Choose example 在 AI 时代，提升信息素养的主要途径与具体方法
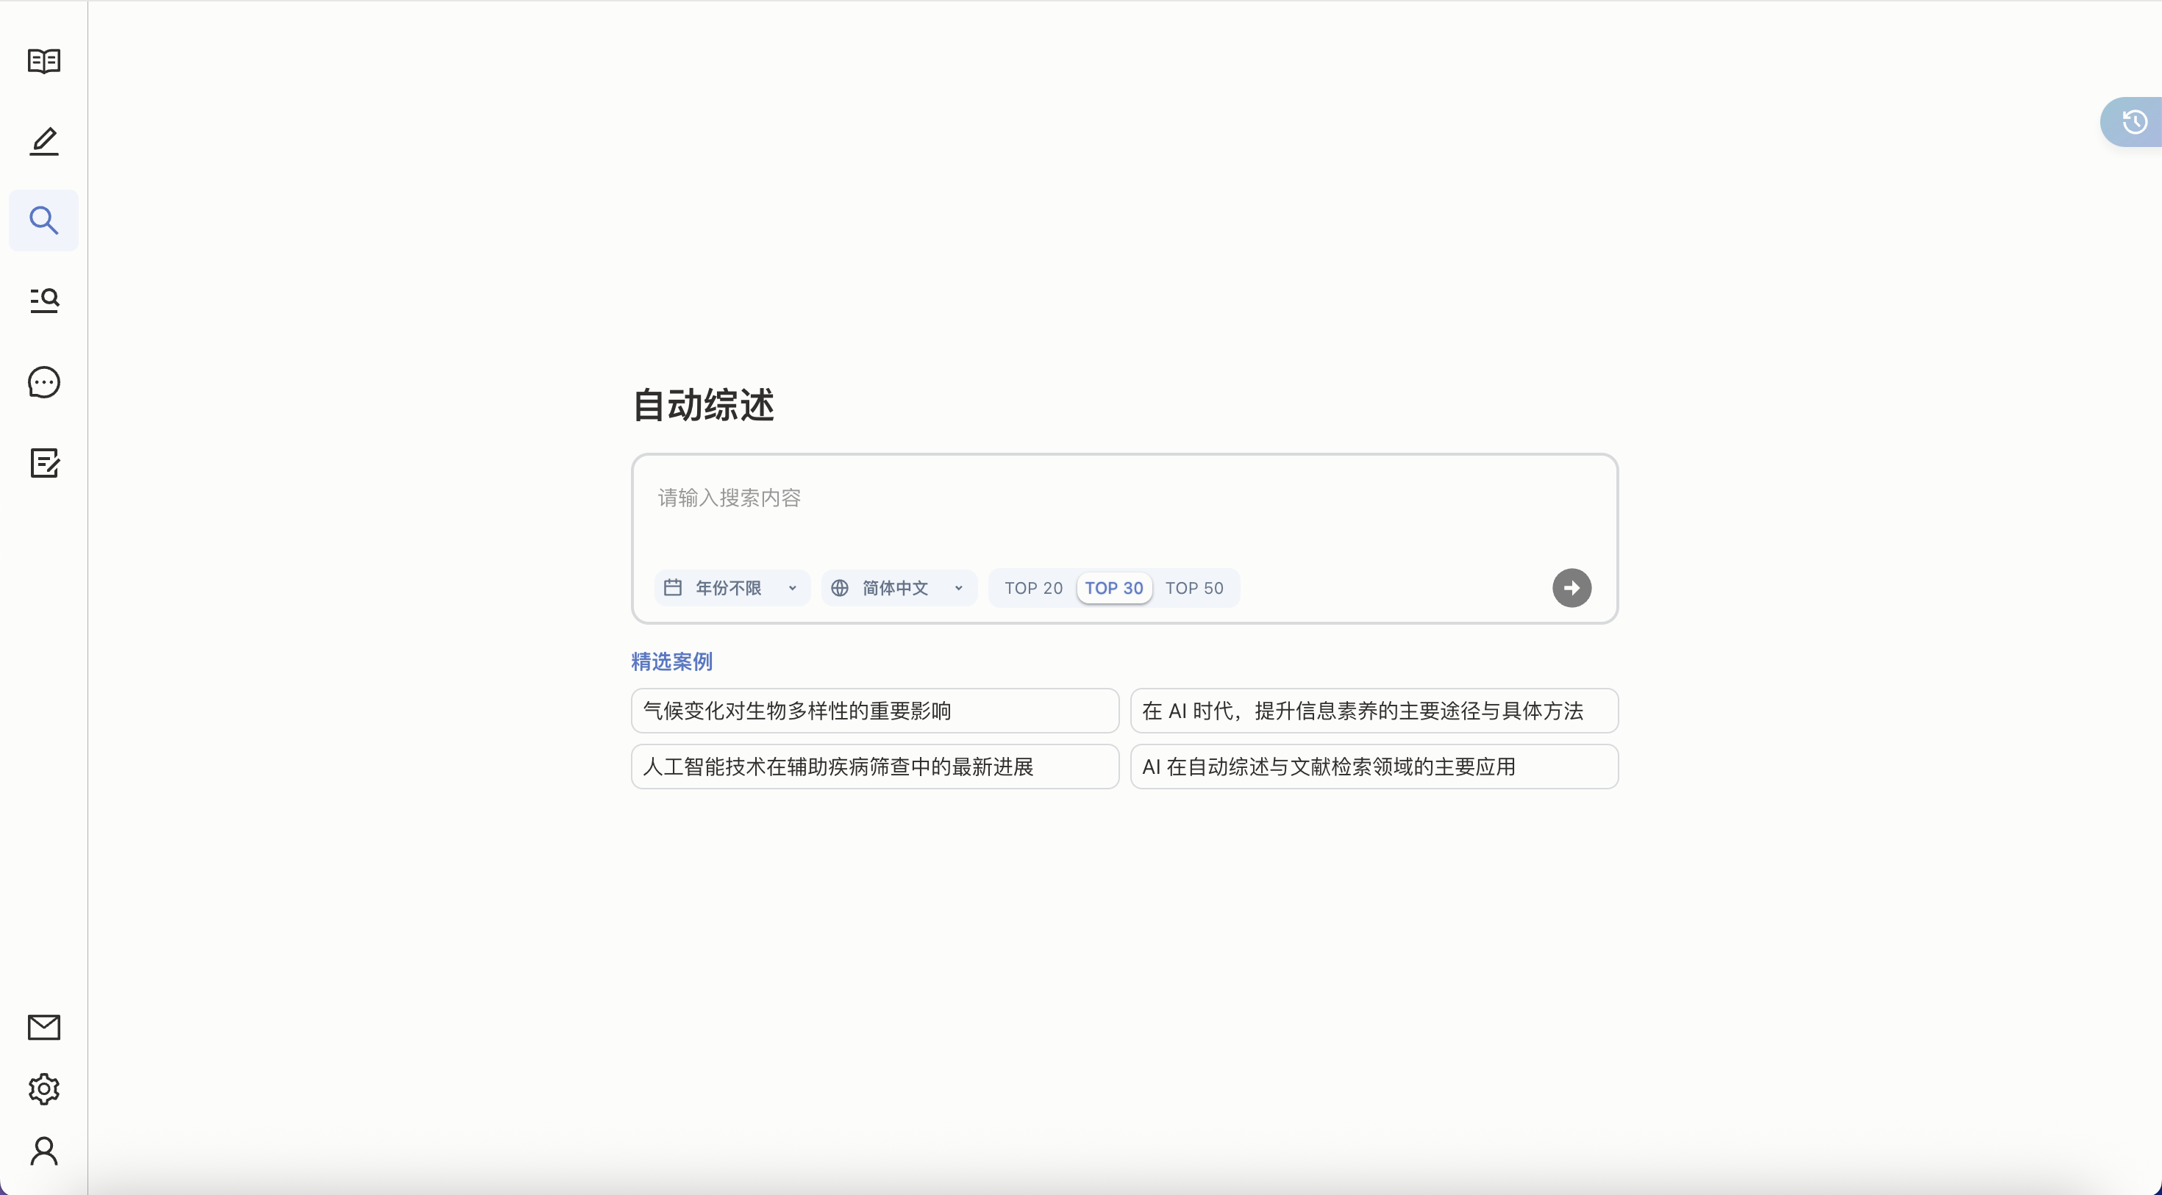 click(1374, 711)
